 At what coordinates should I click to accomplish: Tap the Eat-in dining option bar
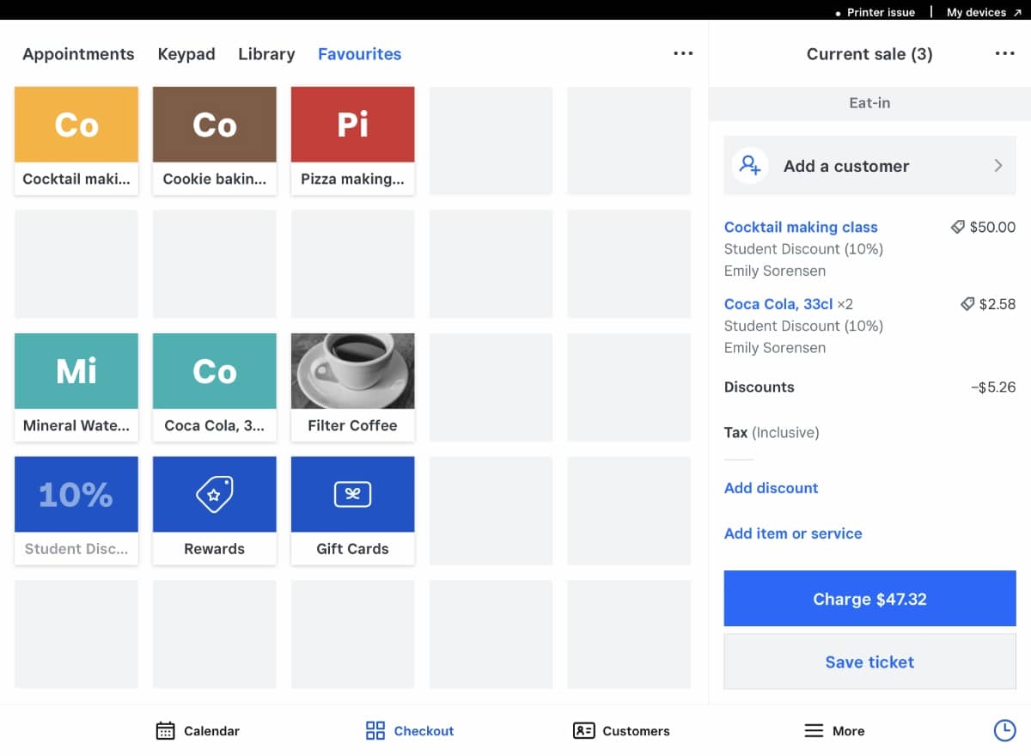pyautogui.click(x=869, y=102)
